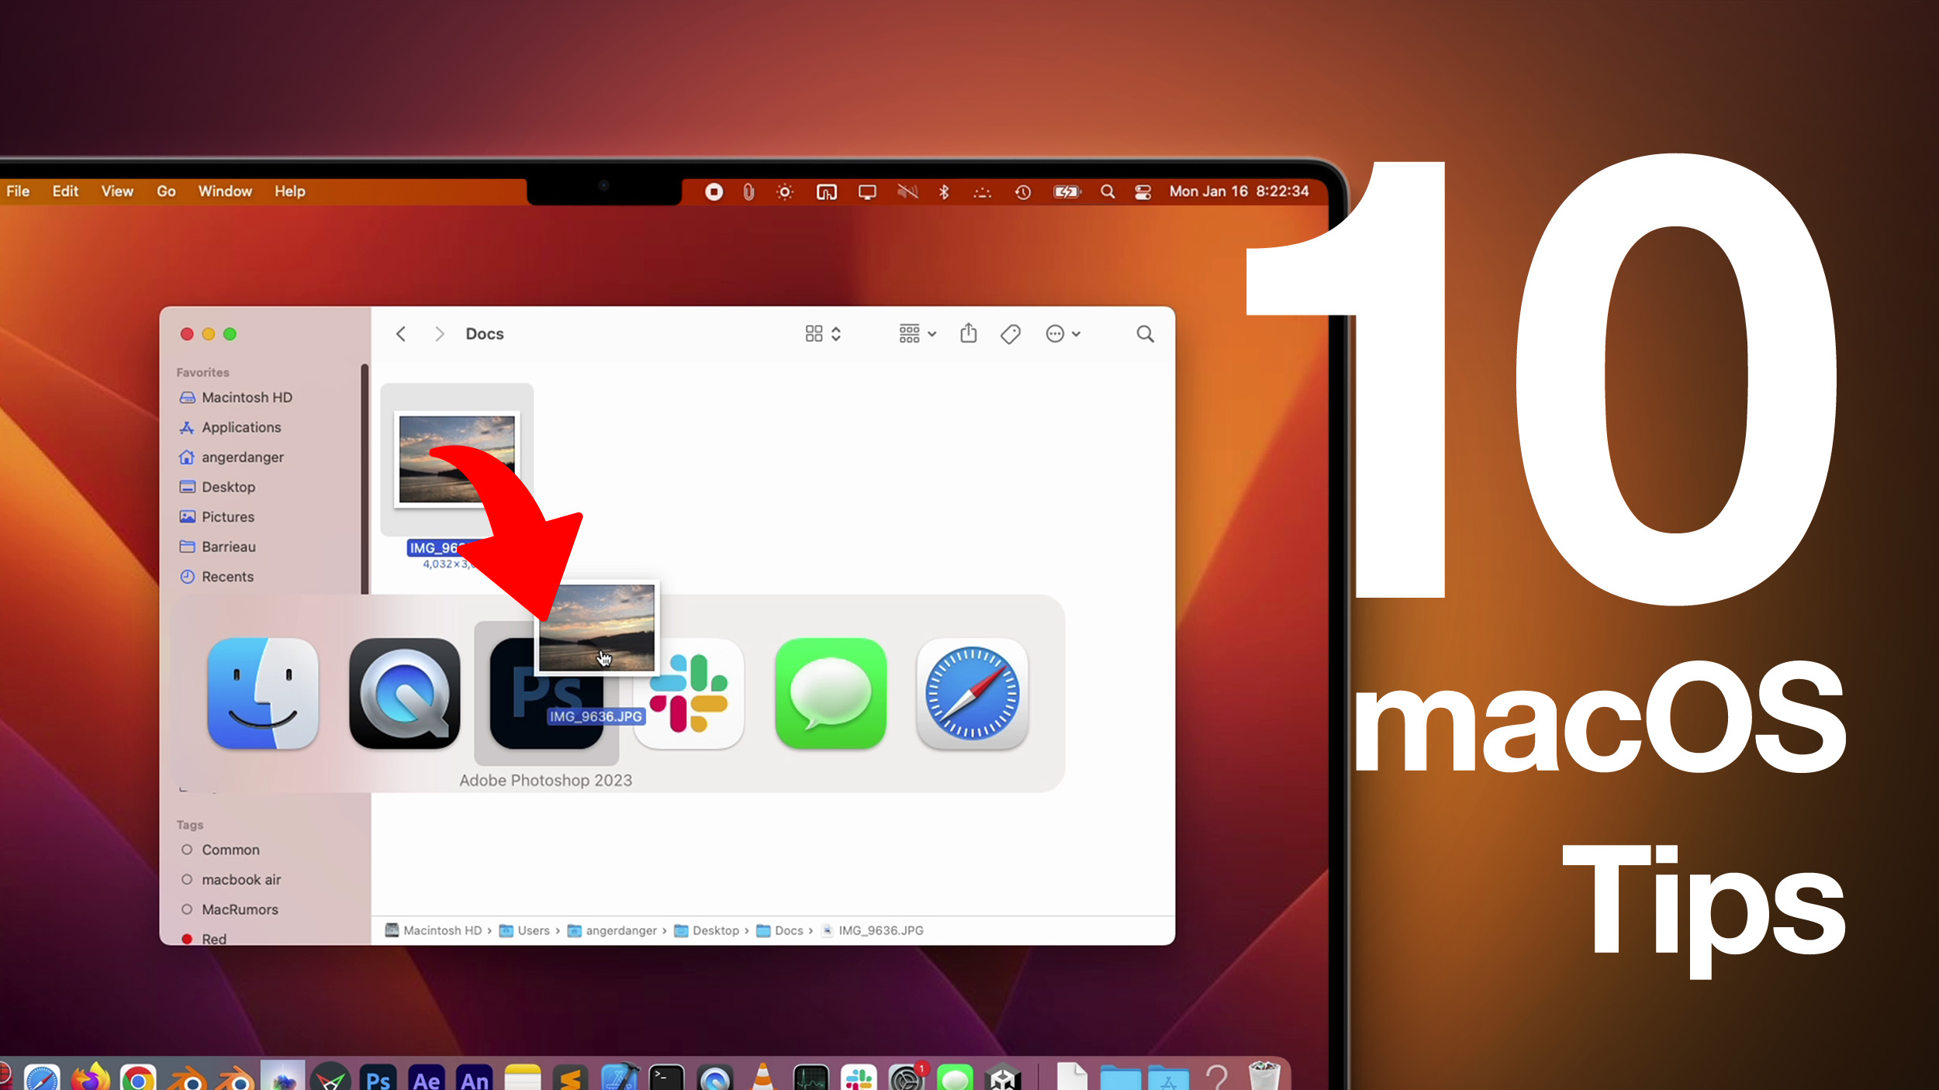1939x1090 pixels.
Task: Open Messages app
Action: pos(828,693)
